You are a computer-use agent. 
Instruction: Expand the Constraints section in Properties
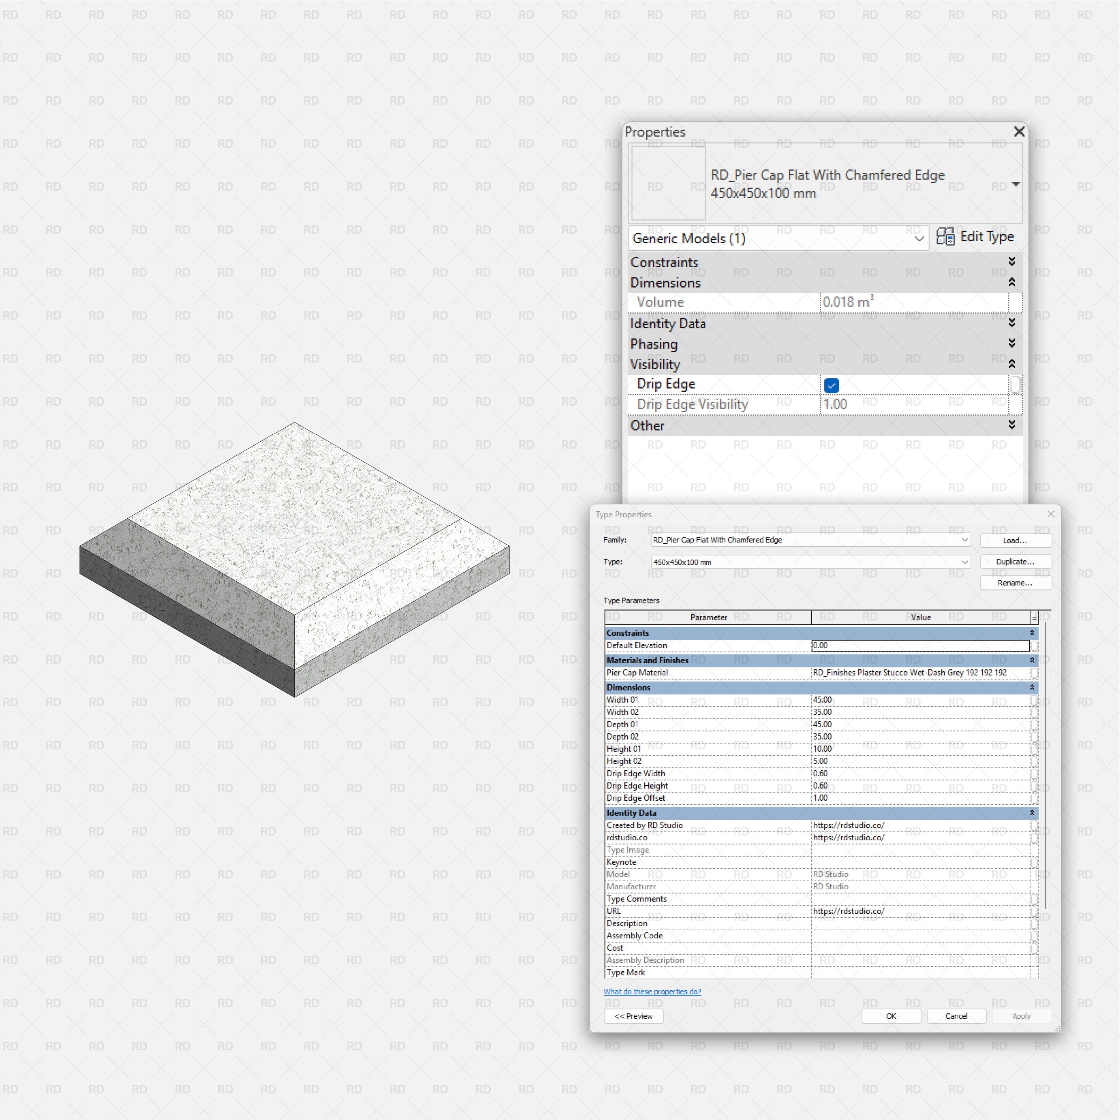coord(1011,261)
